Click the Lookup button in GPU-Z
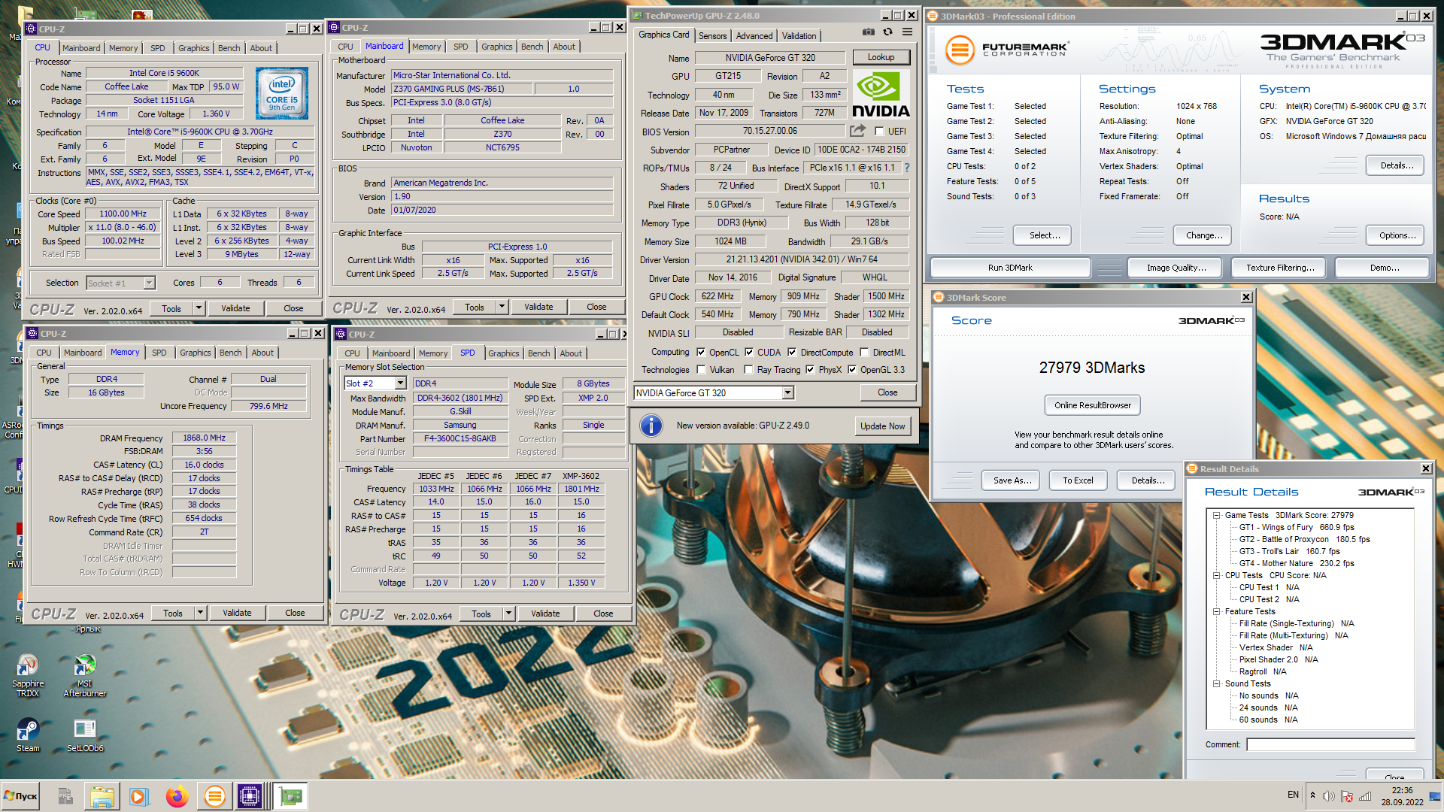The image size is (1444, 812). (x=881, y=57)
